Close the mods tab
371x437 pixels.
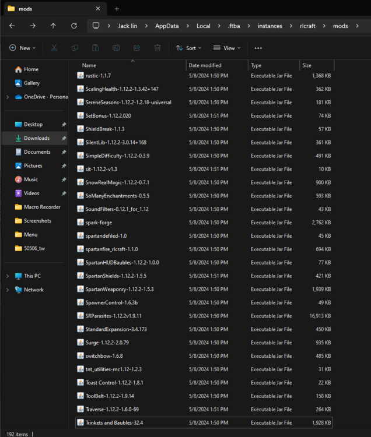coord(98,9)
